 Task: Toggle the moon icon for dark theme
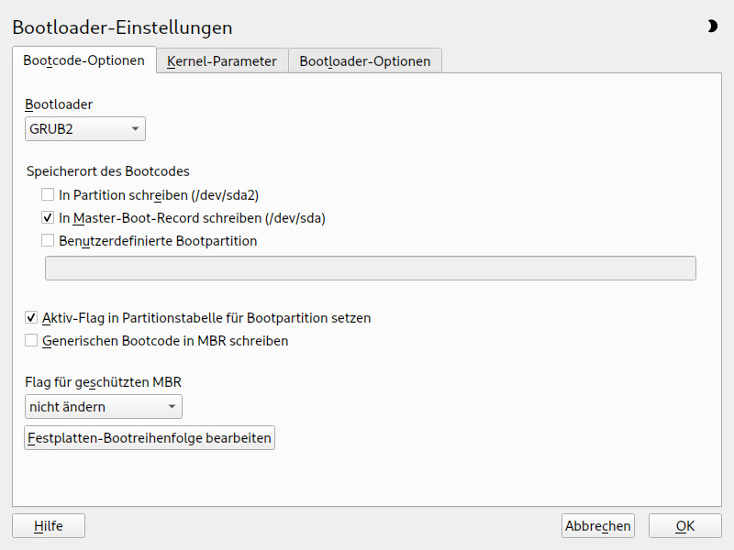(x=712, y=27)
